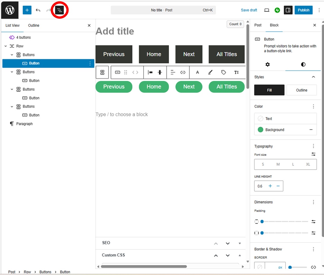Collapse the Row block in list view

tap(6, 46)
